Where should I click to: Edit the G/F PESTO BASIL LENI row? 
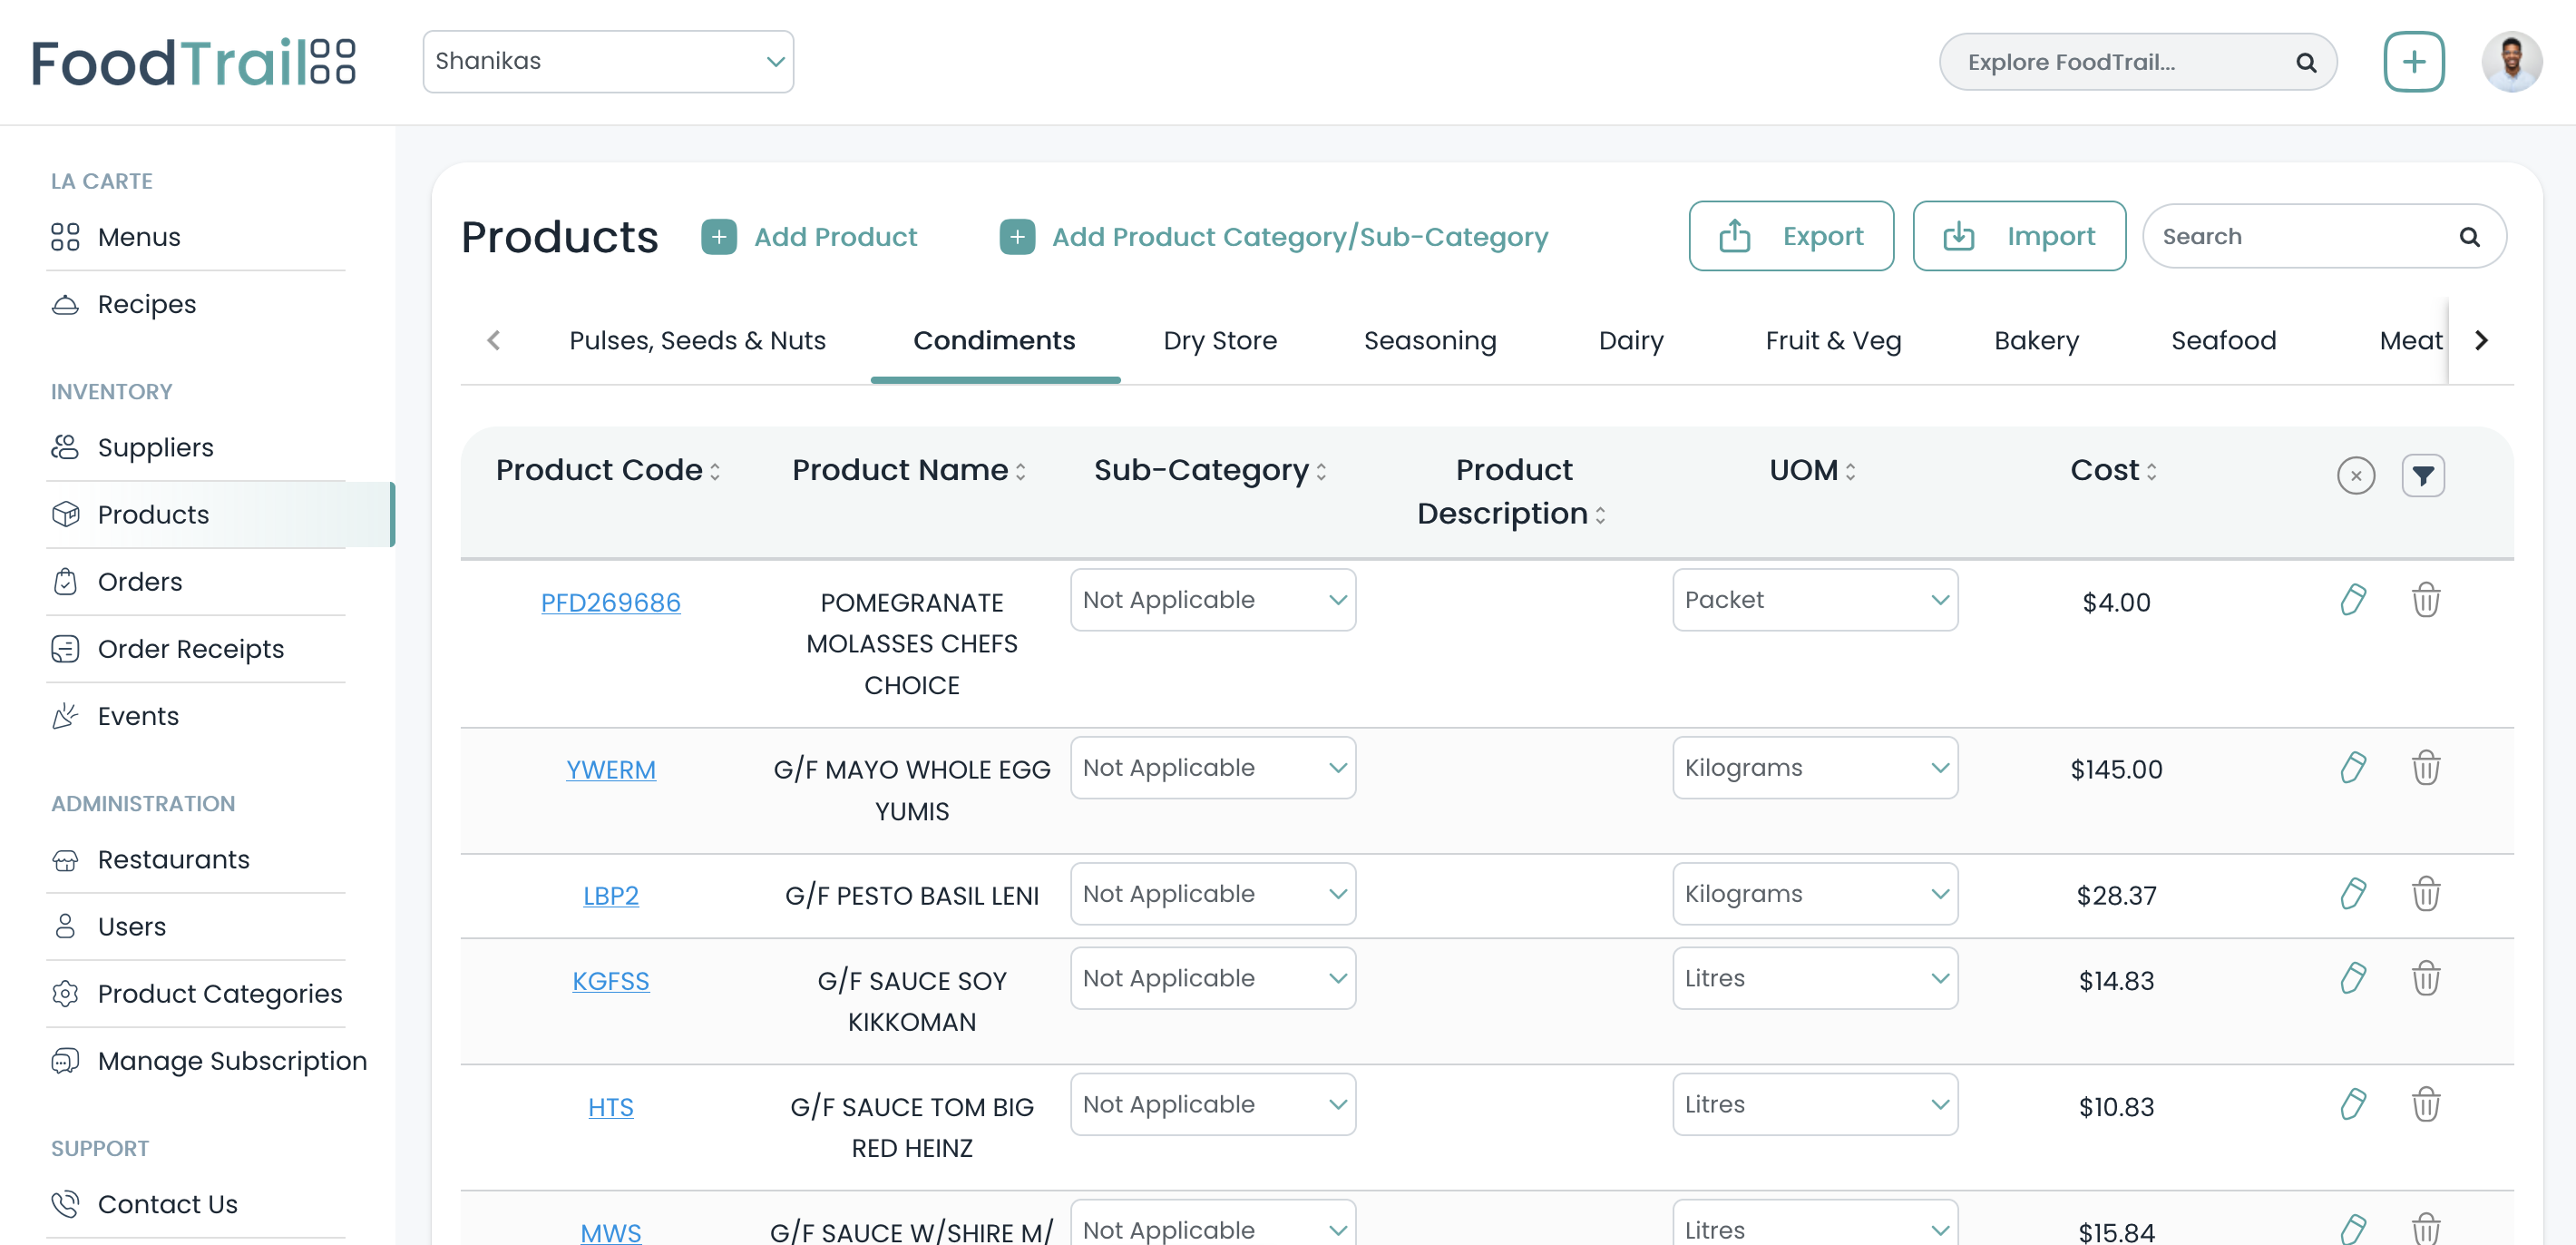point(2353,894)
